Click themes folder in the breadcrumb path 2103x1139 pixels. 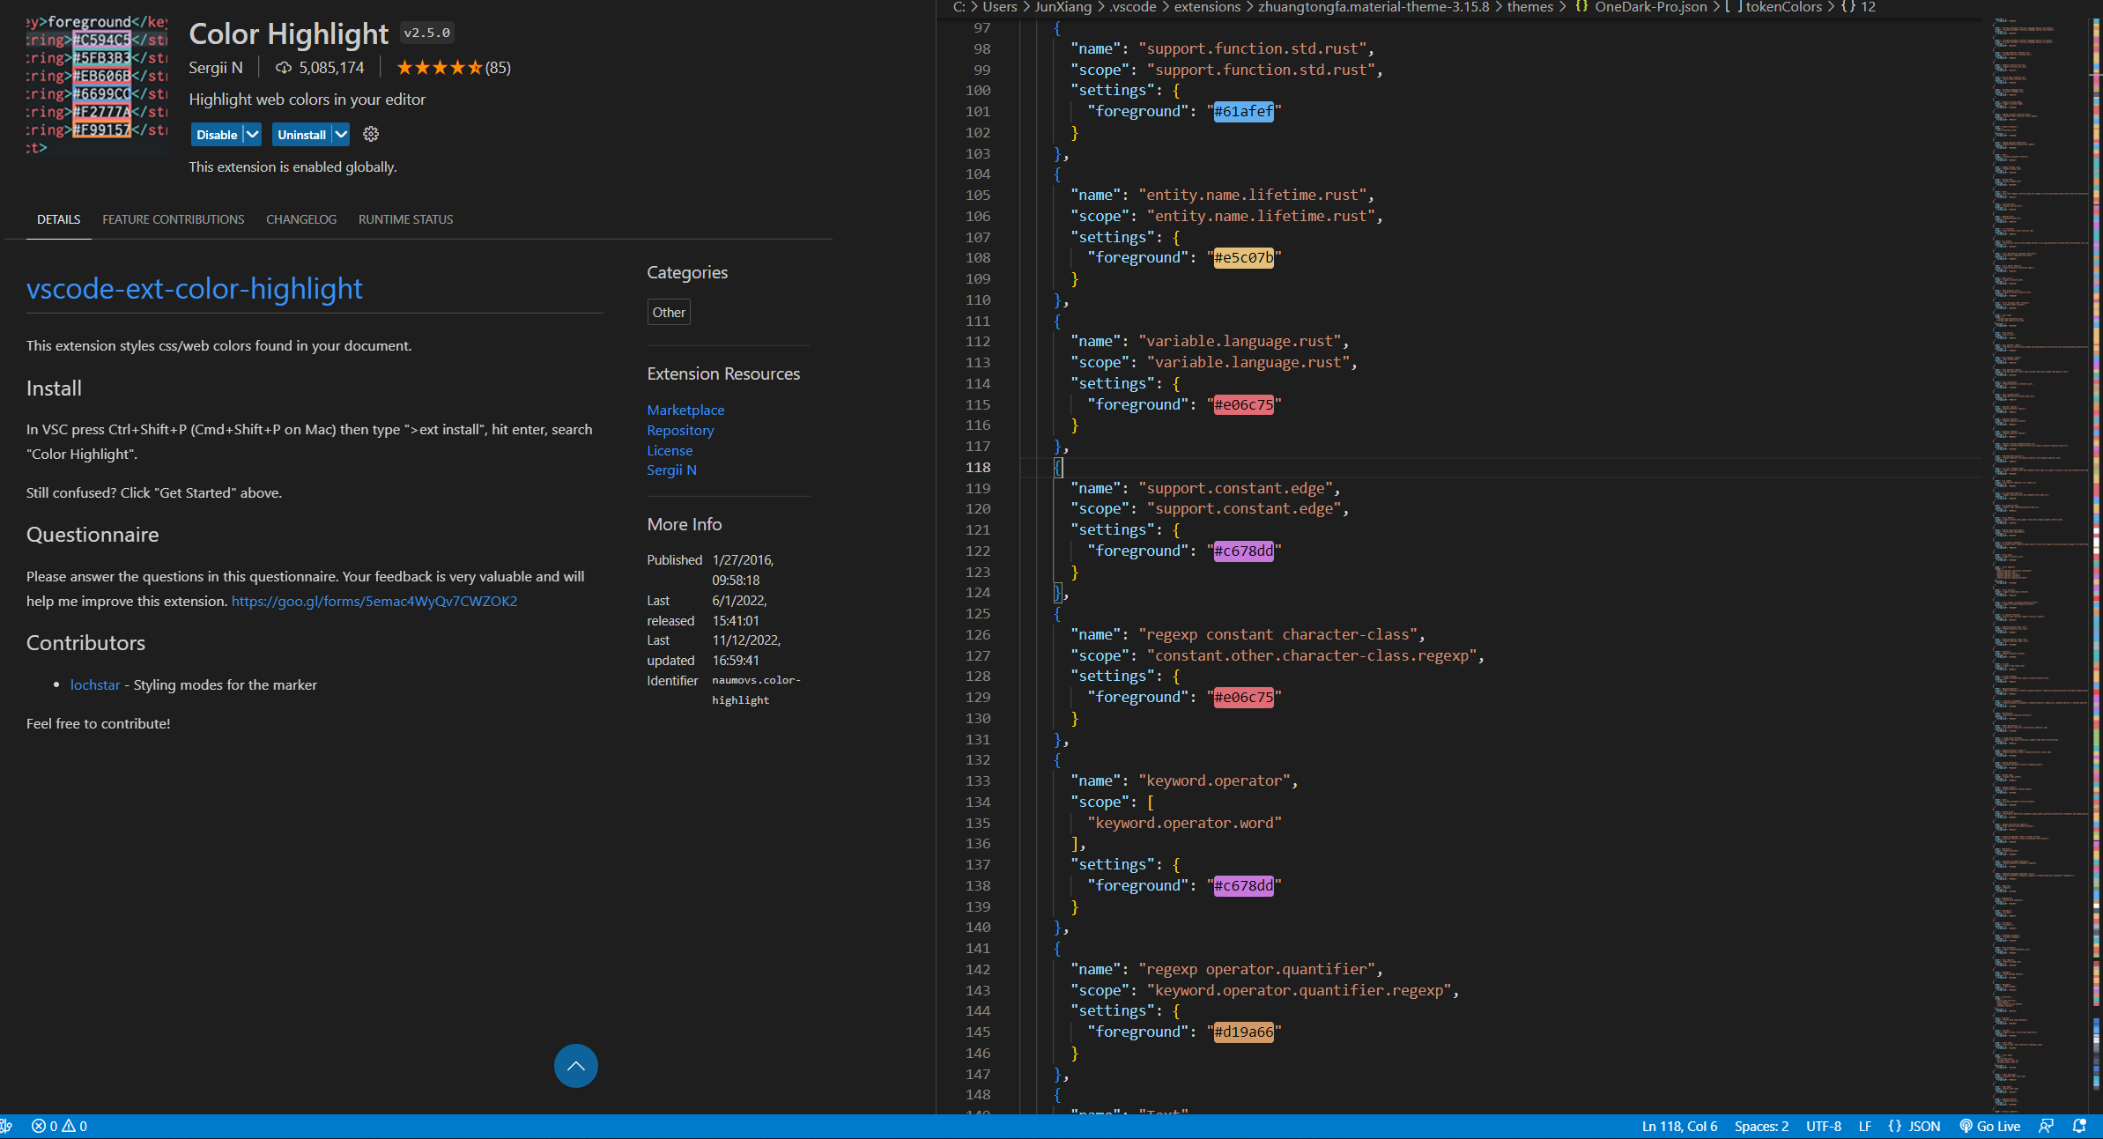point(1529,7)
